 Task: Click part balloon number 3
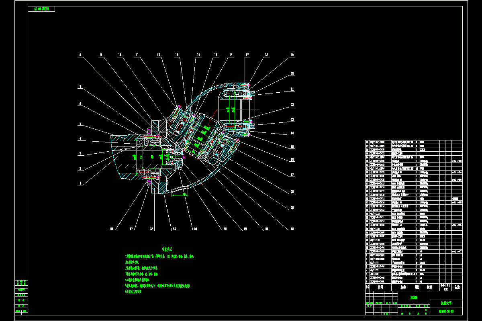(x=80, y=153)
